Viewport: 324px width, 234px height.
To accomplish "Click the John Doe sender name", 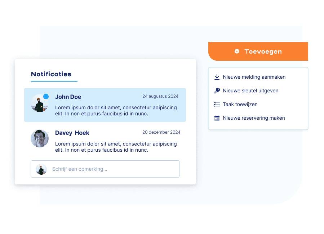I will 68,97.
